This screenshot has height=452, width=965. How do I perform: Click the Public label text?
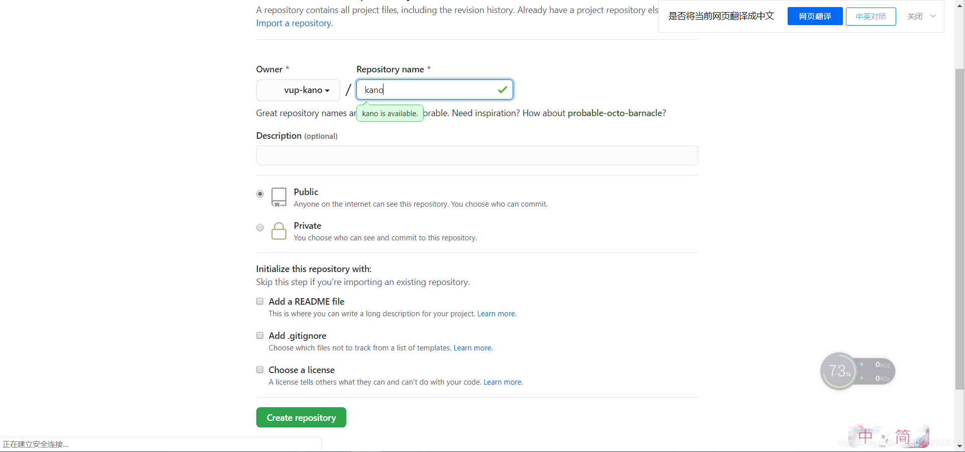(306, 192)
